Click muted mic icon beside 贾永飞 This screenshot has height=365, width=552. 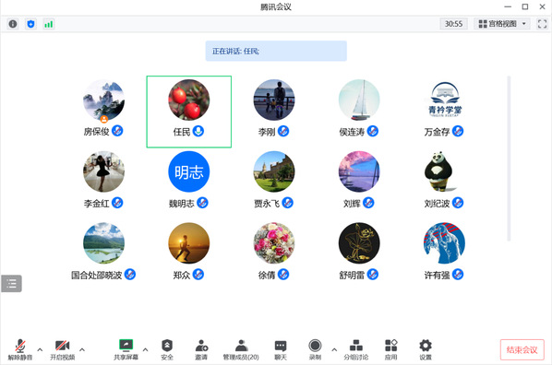pyautogui.click(x=288, y=203)
